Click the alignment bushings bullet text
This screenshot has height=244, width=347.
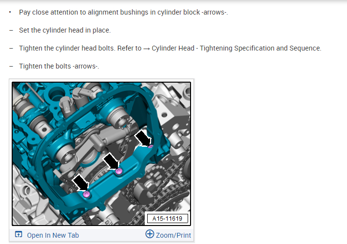coord(123,12)
